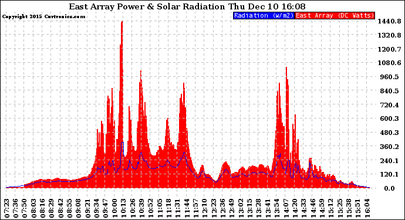Click the 10:39 time label
The image size is (405, 220).
[142, 208]
